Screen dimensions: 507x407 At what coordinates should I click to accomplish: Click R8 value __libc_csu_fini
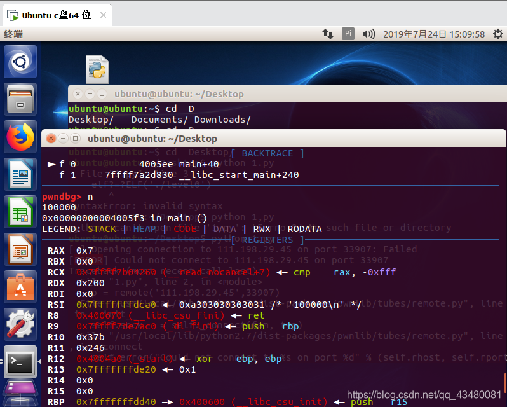[151, 315]
